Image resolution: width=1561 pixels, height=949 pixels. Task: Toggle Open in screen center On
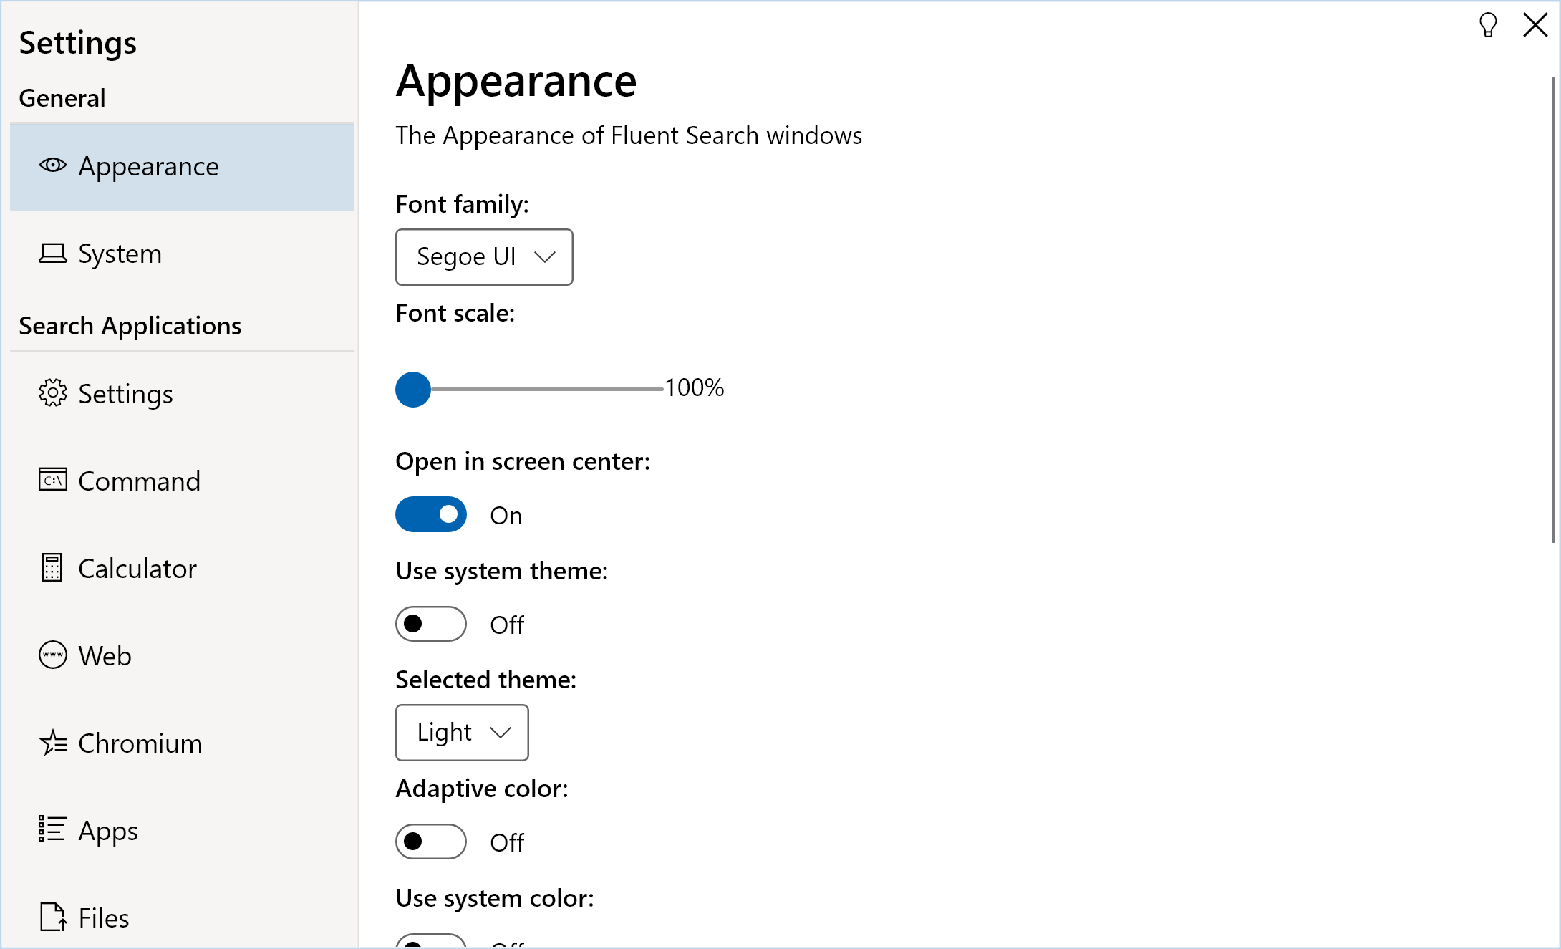[430, 514]
